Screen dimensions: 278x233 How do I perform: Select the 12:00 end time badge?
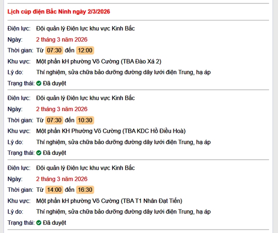tap(85, 50)
